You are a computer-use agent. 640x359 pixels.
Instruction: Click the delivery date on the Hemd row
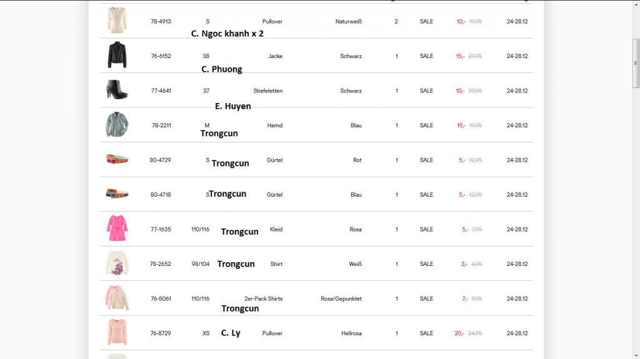[517, 125]
